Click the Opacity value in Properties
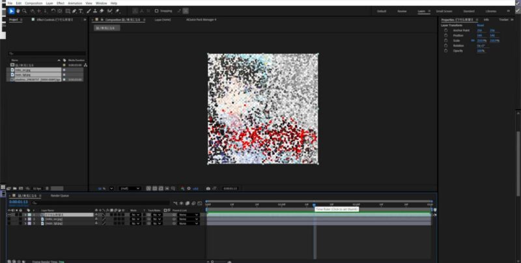The height and width of the screenshot is (263, 521). tap(481, 51)
